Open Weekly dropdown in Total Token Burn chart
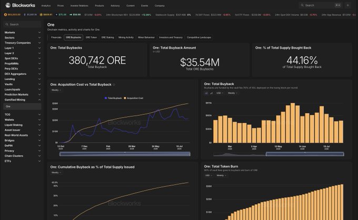This screenshot has width=358, height=220. pyautogui.click(x=221, y=175)
